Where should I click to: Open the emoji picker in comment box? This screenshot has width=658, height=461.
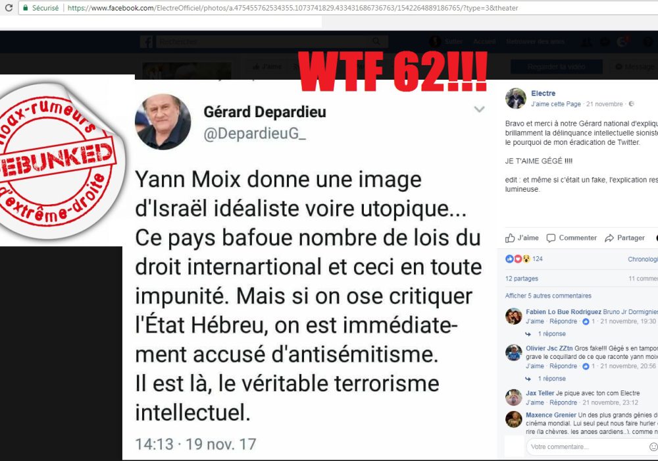coord(653,447)
